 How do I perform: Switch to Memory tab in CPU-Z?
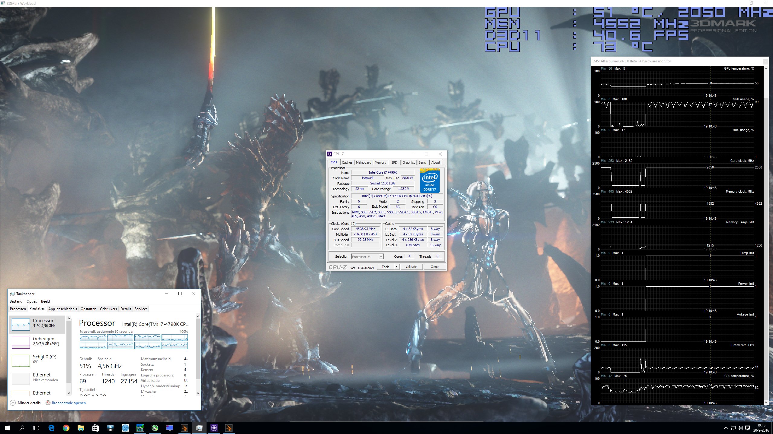click(x=380, y=162)
